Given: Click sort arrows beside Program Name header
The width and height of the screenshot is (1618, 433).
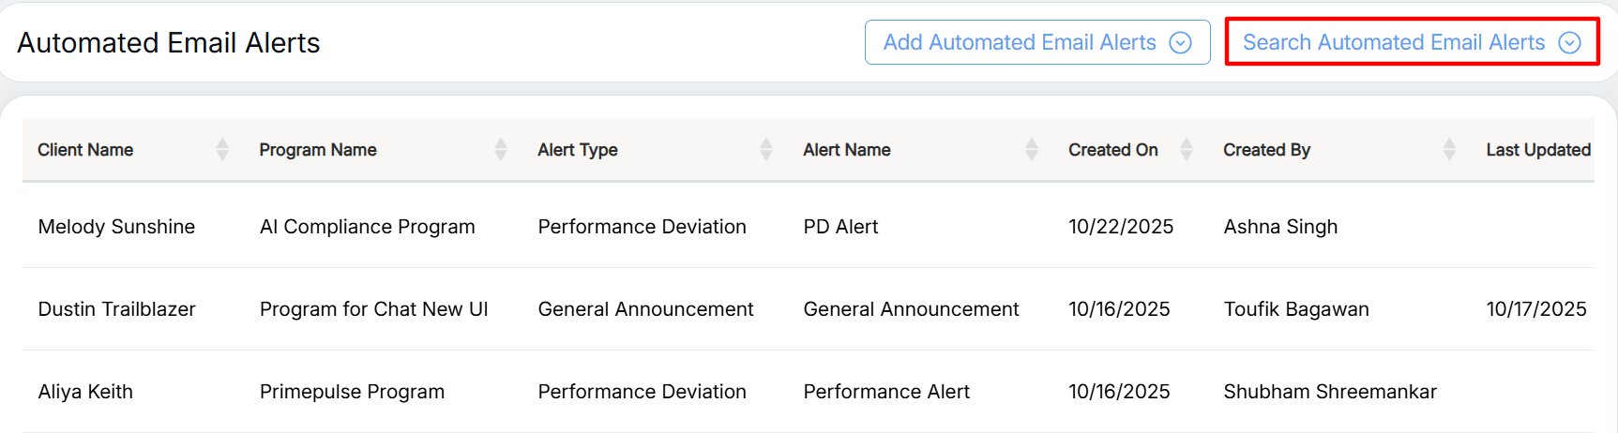Looking at the screenshot, I should pos(501,149).
